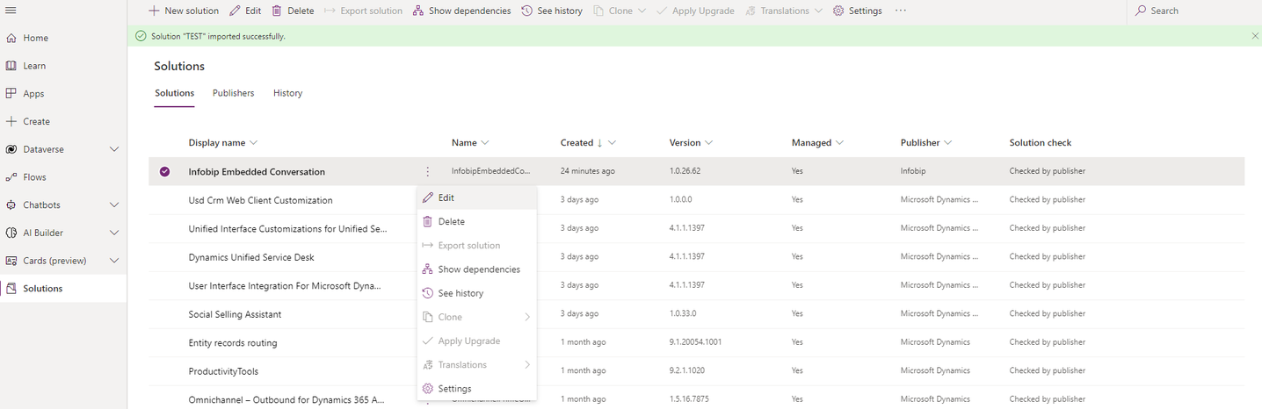
Task: Open Social Selling Assistant solution
Action: [x=235, y=314]
